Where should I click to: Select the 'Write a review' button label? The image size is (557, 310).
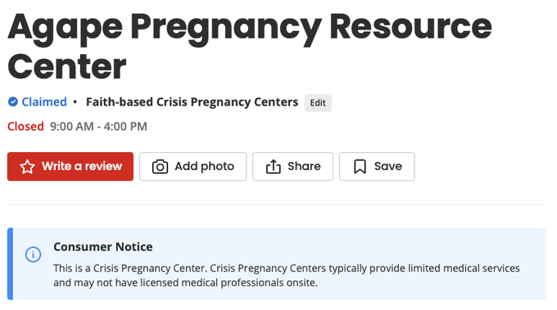(x=82, y=166)
